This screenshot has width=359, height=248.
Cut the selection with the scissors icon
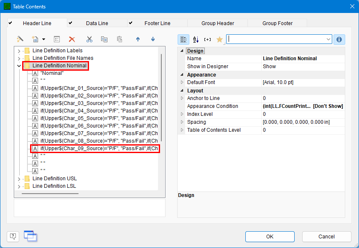(89, 39)
